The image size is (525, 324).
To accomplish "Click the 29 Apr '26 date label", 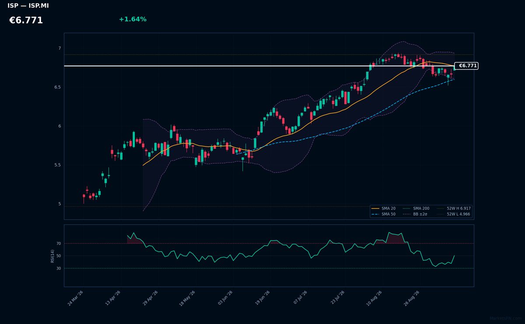I will [x=150, y=299].
